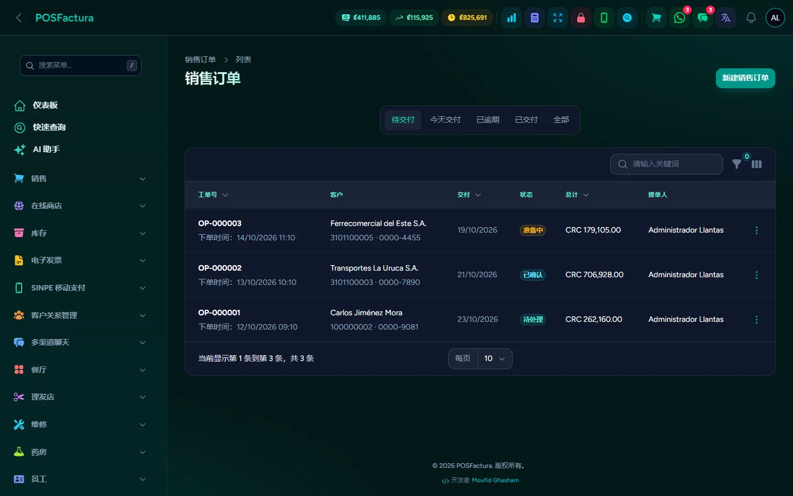Viewport: 793px width, 496px height.
Task: Focus the 请输入关键词 search field
Action: (666, 164)
